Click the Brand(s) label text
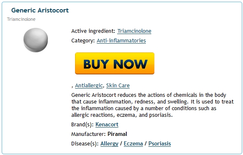This screenshot has width=243, height=155. click(x=82, y=125)
